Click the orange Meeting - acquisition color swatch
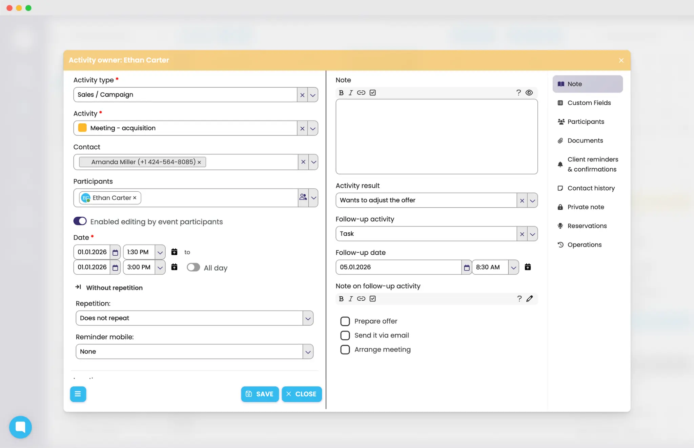 click(x=82, y=128)
